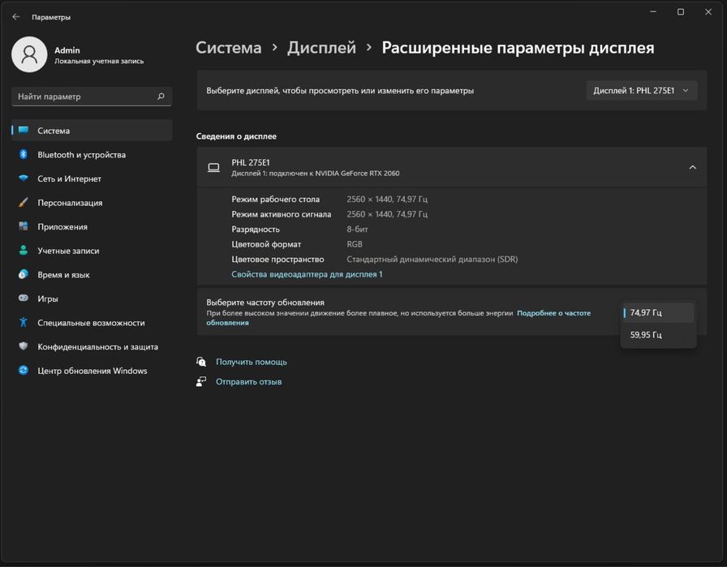Open Игры settings page
The height and width of the screenshot is (567, 727).
(92, 299)
